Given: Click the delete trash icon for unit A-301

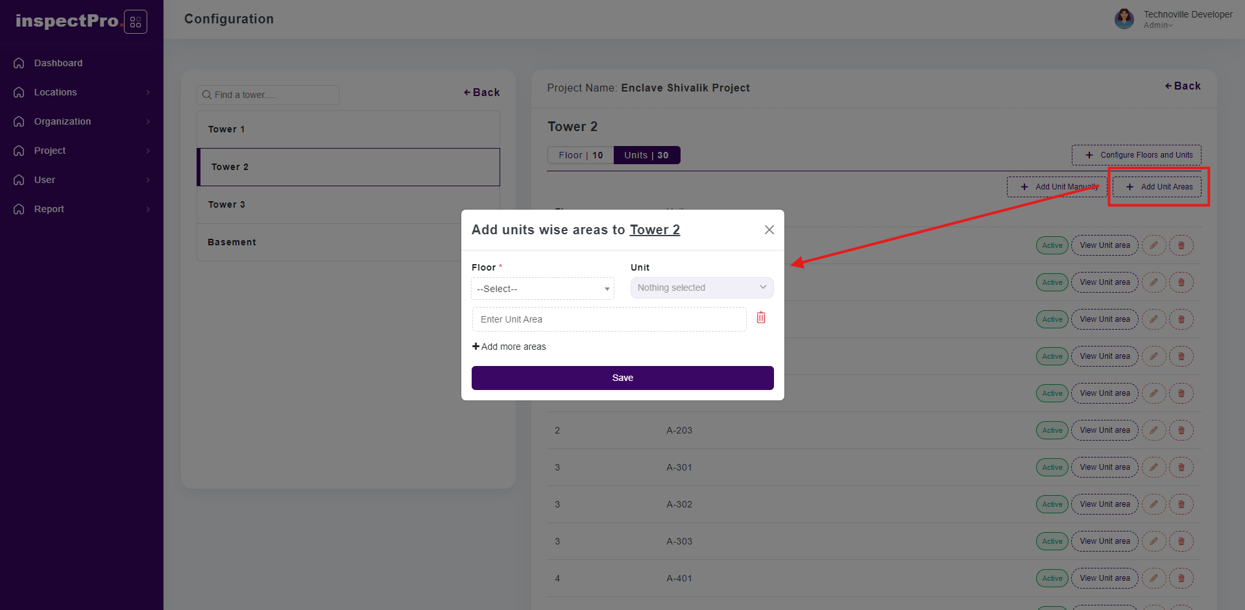Looking at the screenshot, I should point(1181,467).
